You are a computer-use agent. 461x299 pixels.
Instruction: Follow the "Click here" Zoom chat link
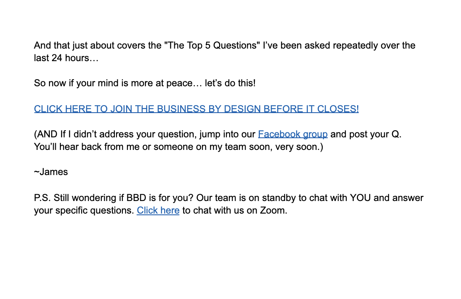click(x=158, y=210)
